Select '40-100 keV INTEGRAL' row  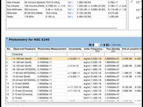pos(74,69)
